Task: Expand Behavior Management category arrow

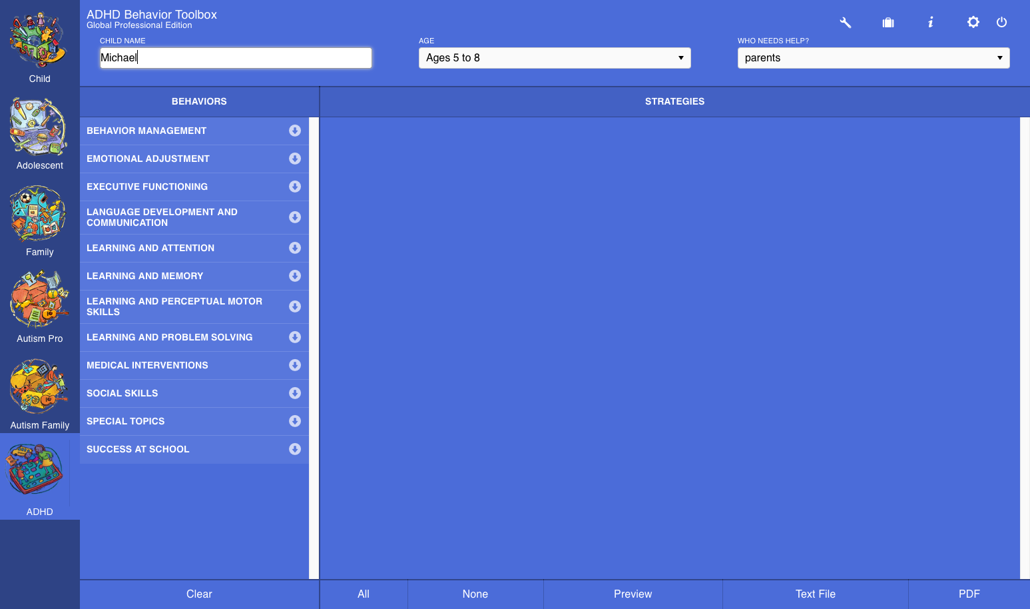Action: click(x=295, y=131)
